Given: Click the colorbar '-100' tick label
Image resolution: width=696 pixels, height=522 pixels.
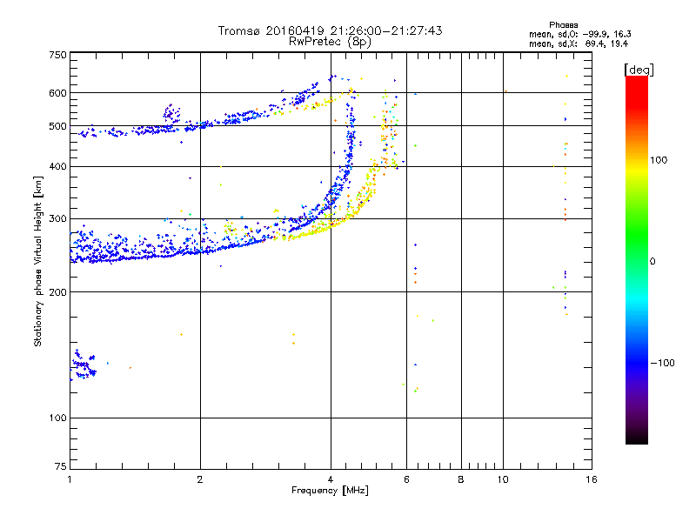Looking at the screenshot, I should 662,363.
